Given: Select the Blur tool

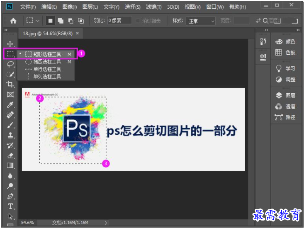Looking at the screenshot, I should click(10, 176).
